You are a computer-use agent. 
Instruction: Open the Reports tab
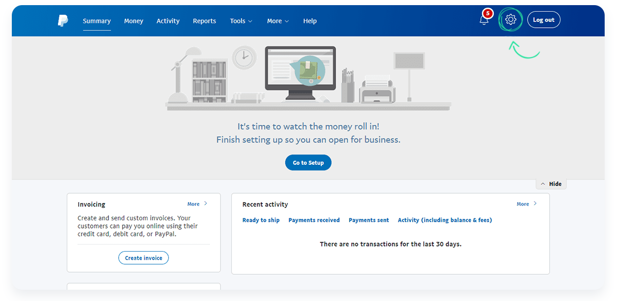coord(205,21)
